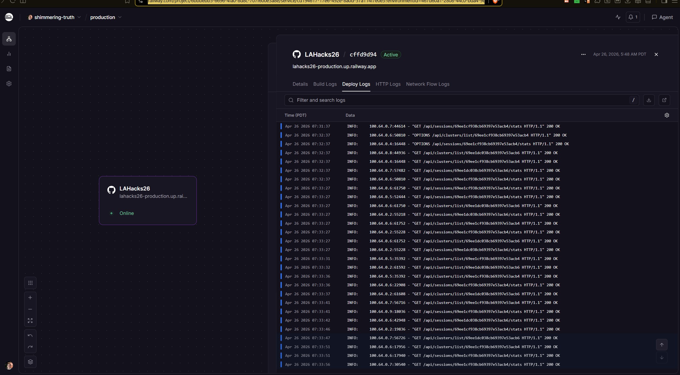Open logs in external window
Image resolution: width=680 pixels, height=375 pixels.
[664, 100]
